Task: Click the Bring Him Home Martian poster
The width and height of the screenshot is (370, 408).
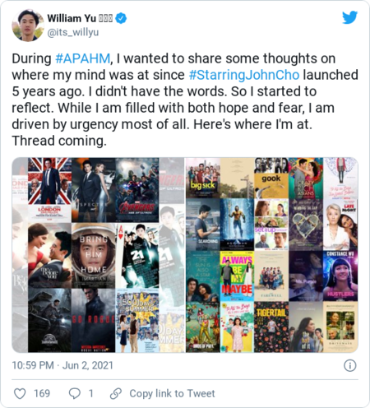Action: [93, 255]
